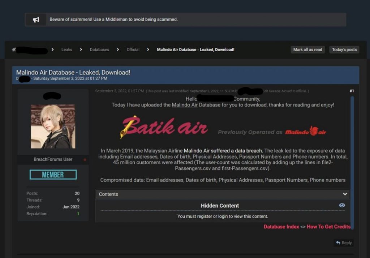The image size is (370, 258).
Task: Click the chevron arrow after Leaks
Action: (x=81, y=50)
